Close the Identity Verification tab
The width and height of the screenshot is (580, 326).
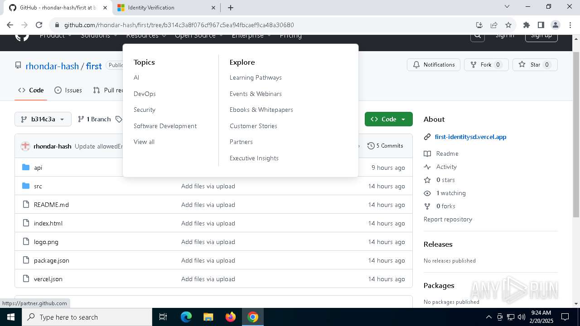pos(214,7)
